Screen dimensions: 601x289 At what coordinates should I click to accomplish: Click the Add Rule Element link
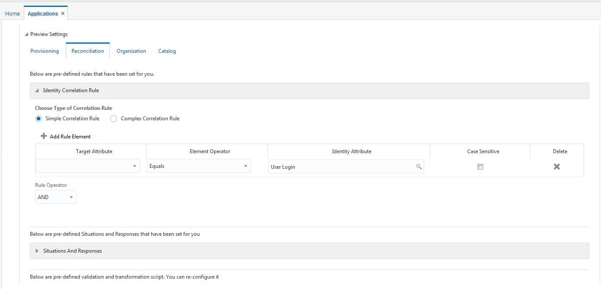pos(70,136)
